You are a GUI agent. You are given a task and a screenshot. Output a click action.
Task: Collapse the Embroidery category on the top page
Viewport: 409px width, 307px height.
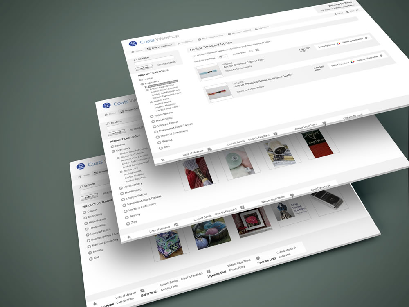pyautogui.click(x=142, y=83)
